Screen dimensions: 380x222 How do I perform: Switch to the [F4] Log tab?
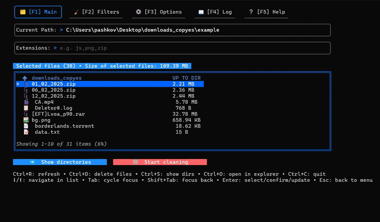tap(215, 12)
